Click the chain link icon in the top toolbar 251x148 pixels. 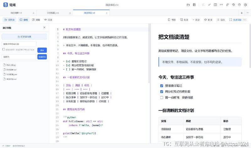tap(227, 5)
